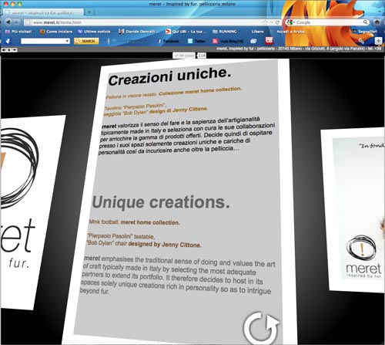Open the home page via house icon
The height and width of the screenshot is (345, 385).
click(377, 22)
